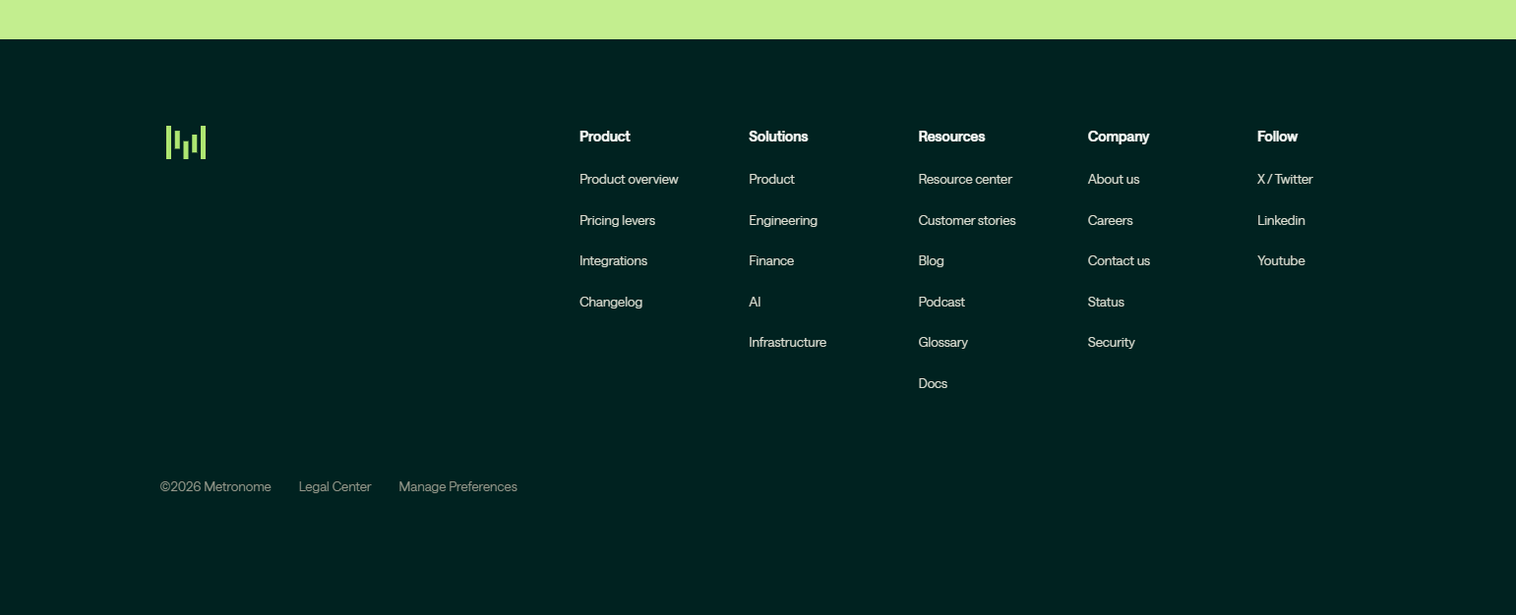Viewport: 1516px width, 615px height.
Task: View the Integrations page
Action: [613, 260]
